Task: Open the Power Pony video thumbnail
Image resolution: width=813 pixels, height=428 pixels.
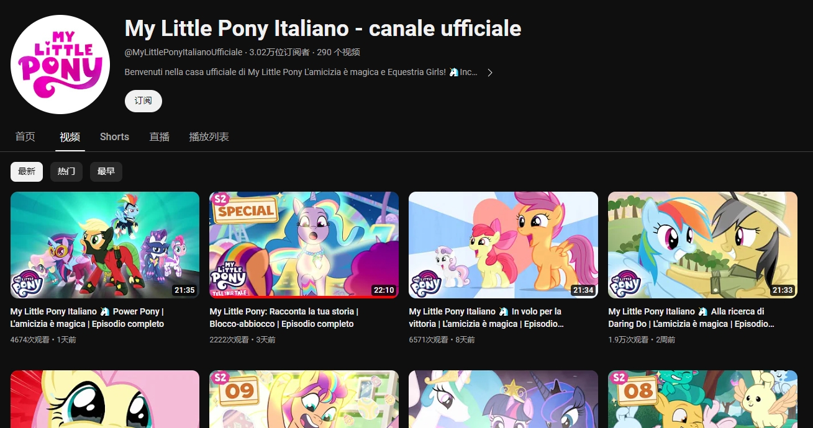Action: (x=105, y=245)
